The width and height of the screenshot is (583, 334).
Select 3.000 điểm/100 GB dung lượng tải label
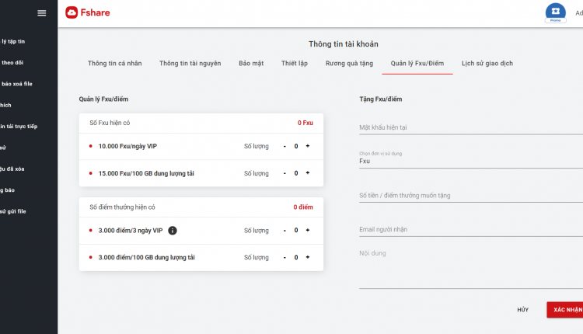(146, 257)
